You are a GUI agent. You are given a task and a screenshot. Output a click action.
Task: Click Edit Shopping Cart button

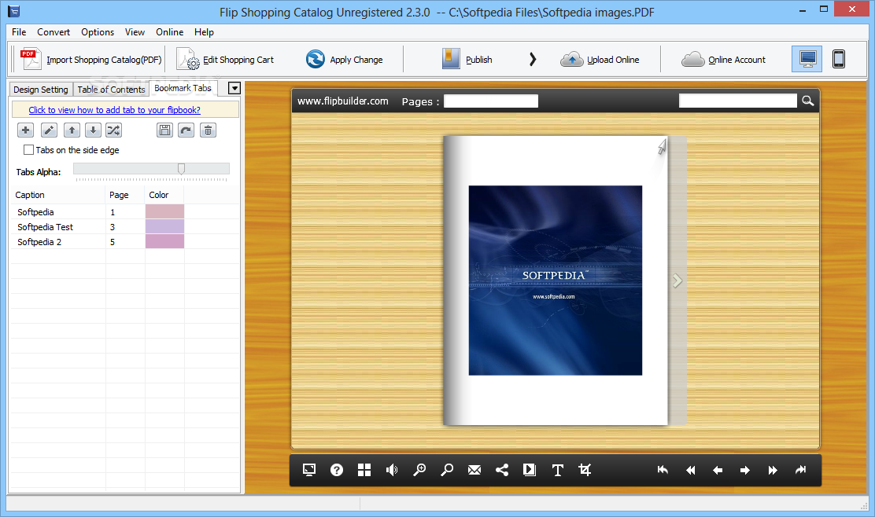pyautogui.click(x=226, y=59)
